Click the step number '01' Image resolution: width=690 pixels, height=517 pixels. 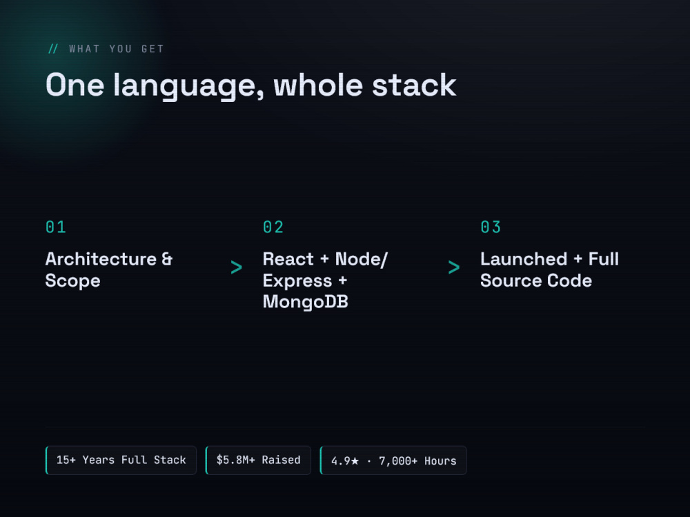coord(56,227)
